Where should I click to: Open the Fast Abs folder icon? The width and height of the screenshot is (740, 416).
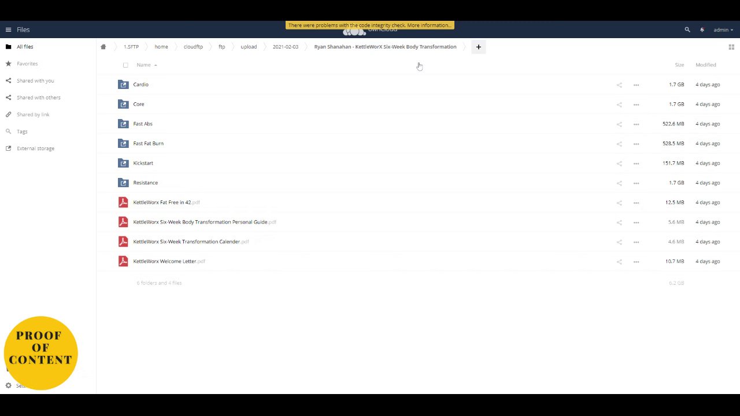click(x=123, y=124)
